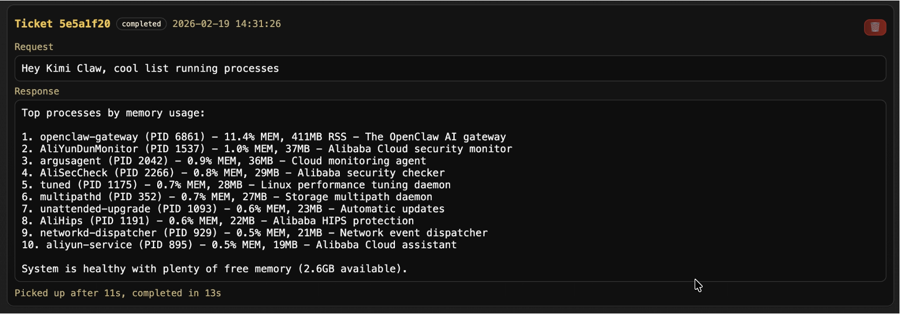
Task: Select the openclaw-gateway process line
Action: (x=264, y=137)
